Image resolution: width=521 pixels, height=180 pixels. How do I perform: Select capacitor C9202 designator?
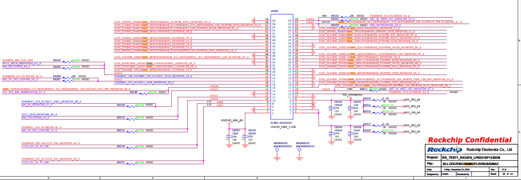pos(236,130)
